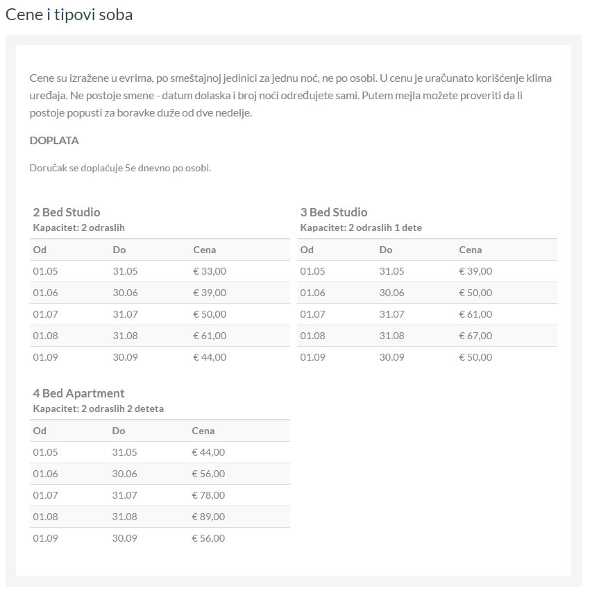The width and height of the screenshot is (590, 593).
Task: Click the '2 Bed Studio' table title
Action: (67, 212)
